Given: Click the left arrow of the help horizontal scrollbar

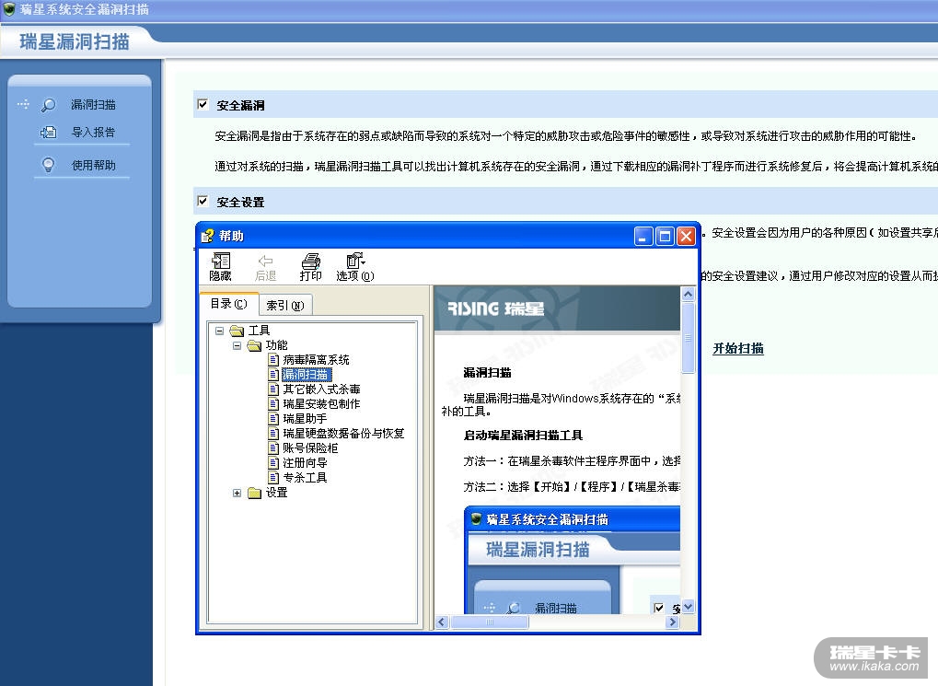Looking at the screenshot, I should tap(442, 622).
